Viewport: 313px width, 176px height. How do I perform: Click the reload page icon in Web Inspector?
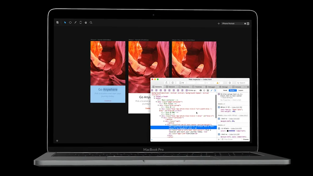[x=166, y=82]
